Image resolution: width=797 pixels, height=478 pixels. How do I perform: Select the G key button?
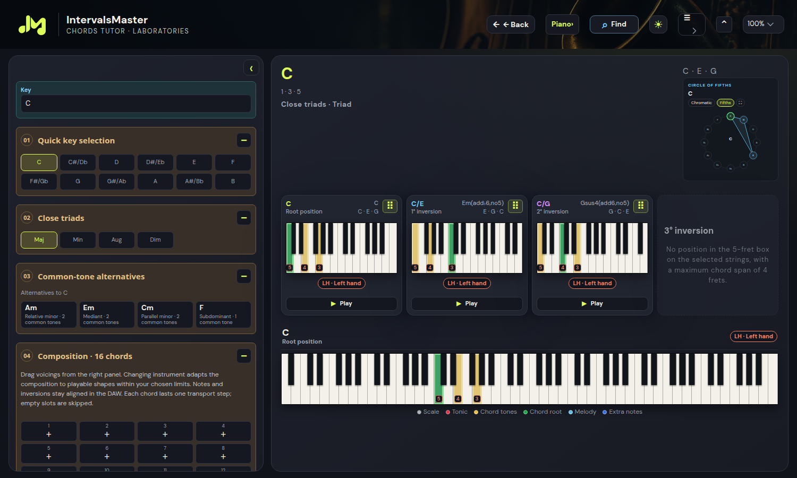pyautogui.click(x=78, y=181)
